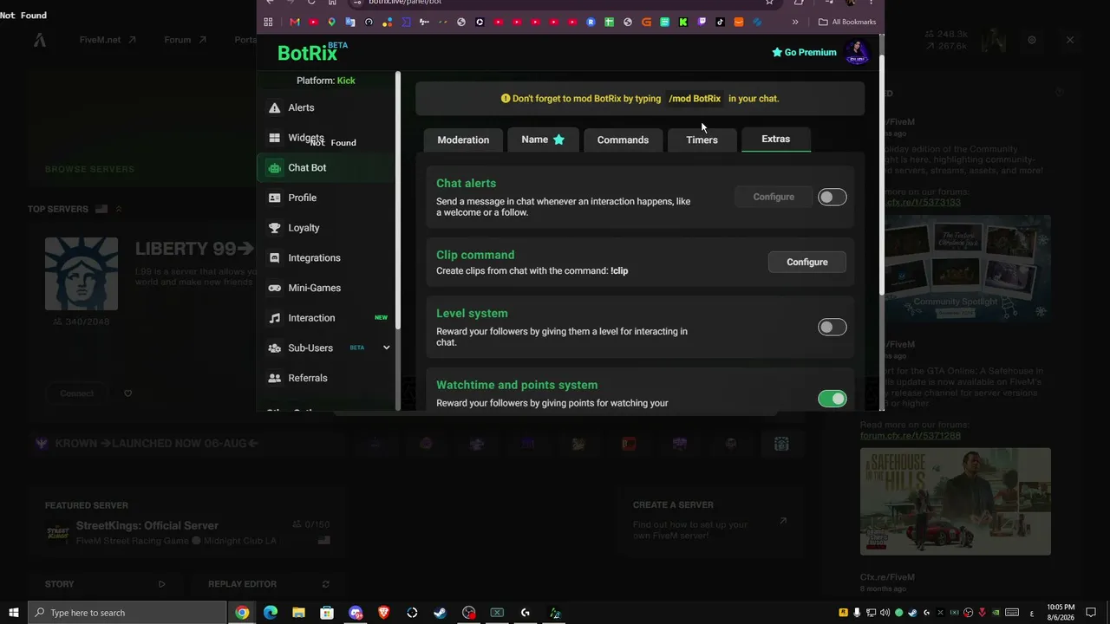This screenshot has height=624, width=1110.
Task: Open the Chrome apps grid shortcut
Action: click(268, 22)
